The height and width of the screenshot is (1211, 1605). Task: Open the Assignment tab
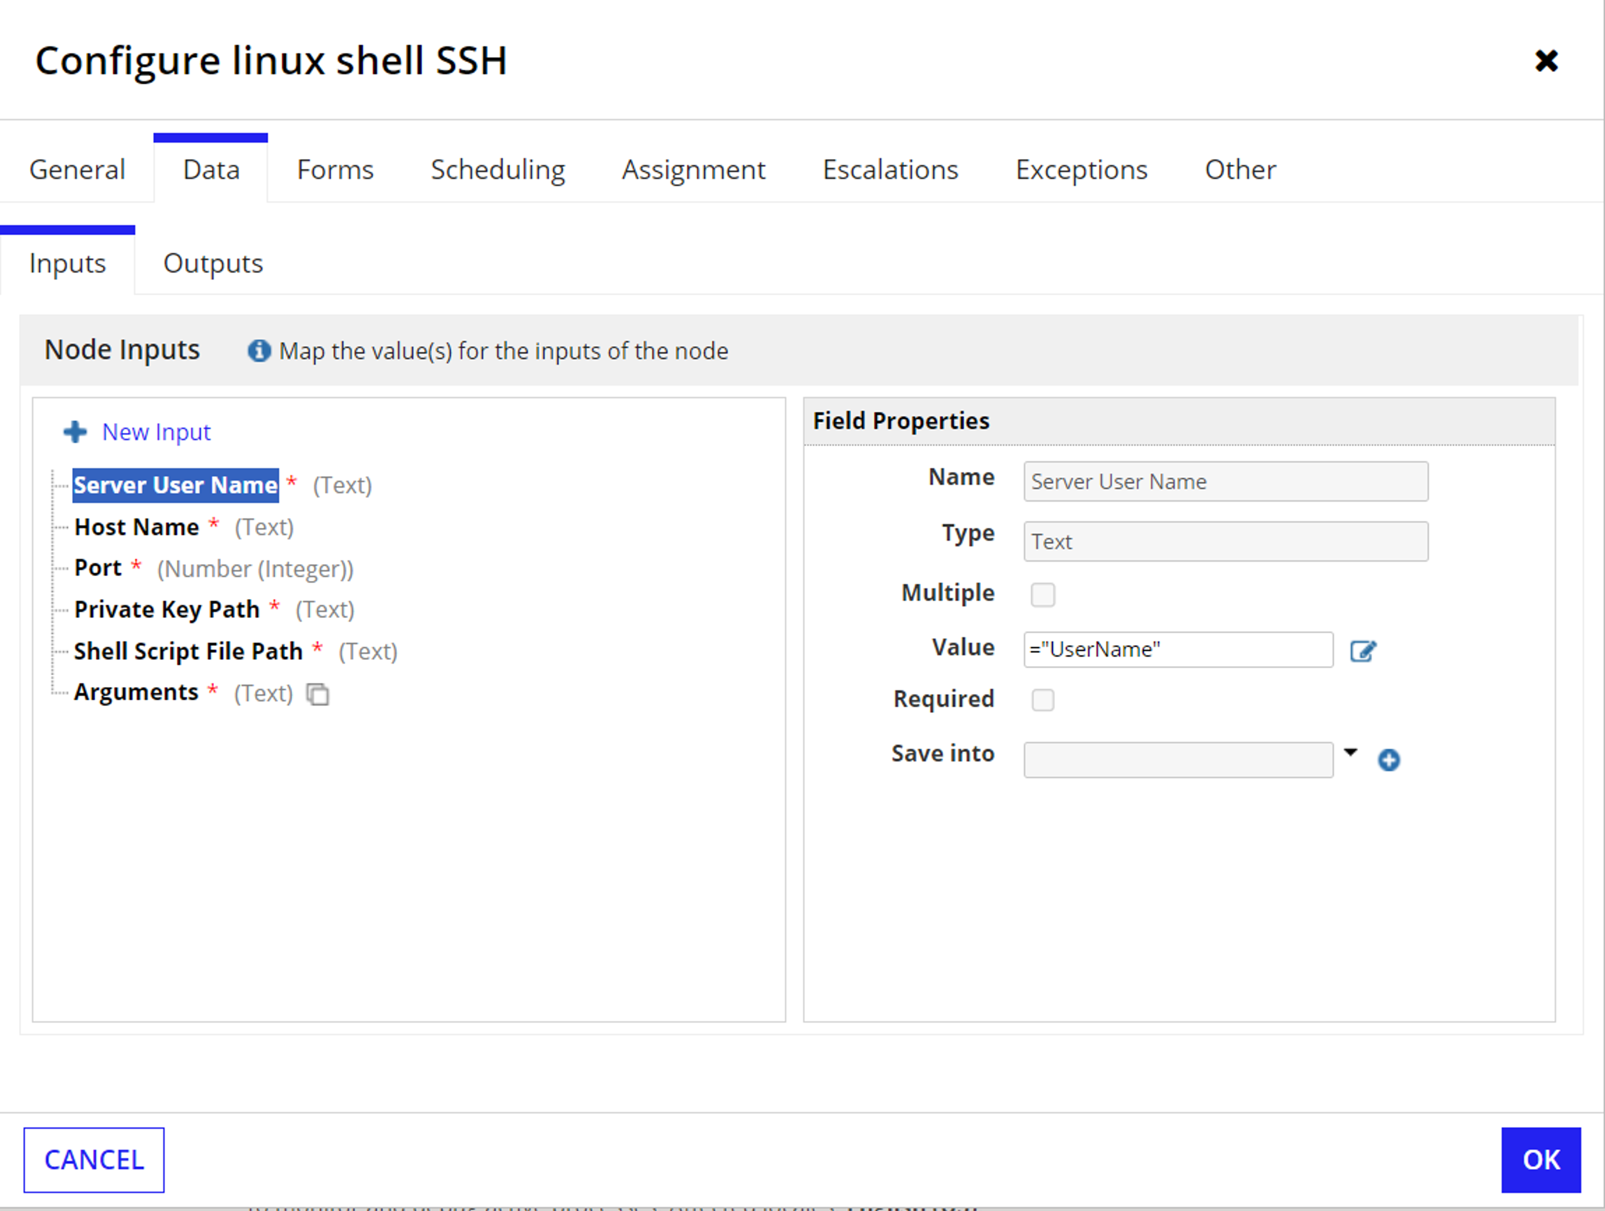click(x=694, y=170)
